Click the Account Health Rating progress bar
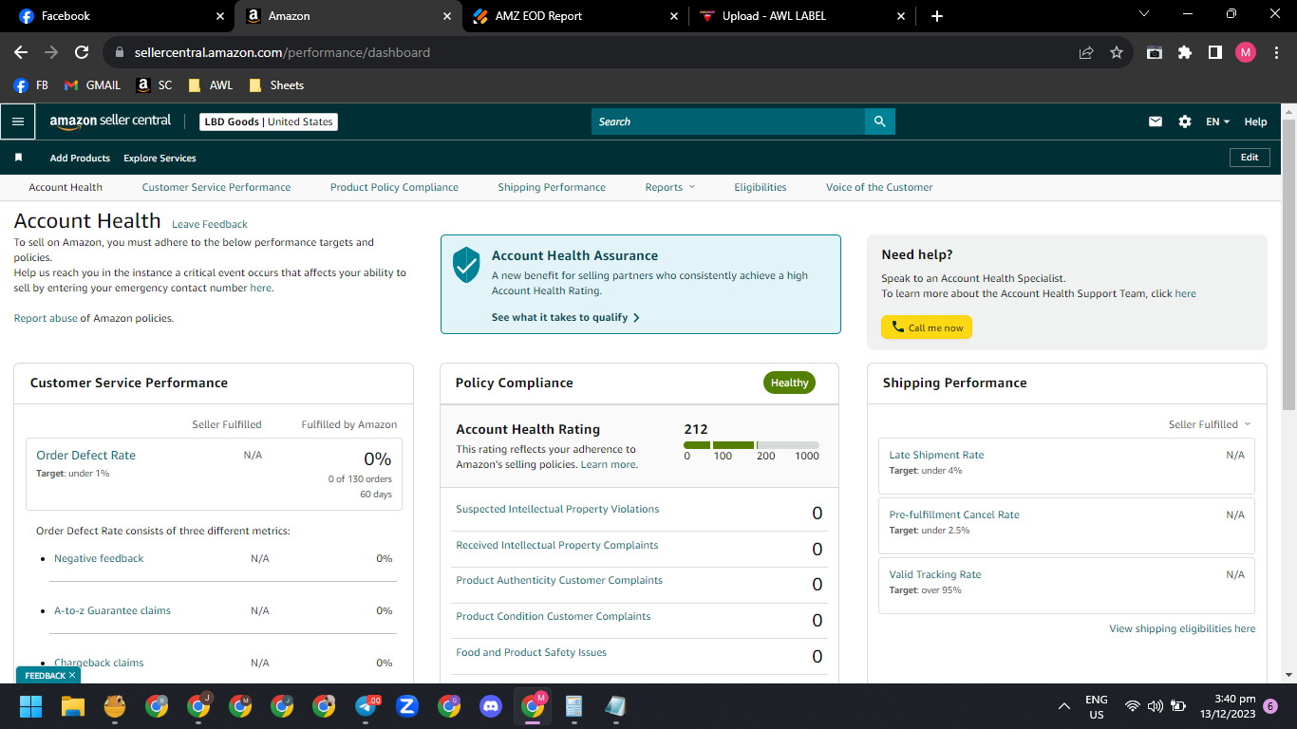 click(751, 444)
